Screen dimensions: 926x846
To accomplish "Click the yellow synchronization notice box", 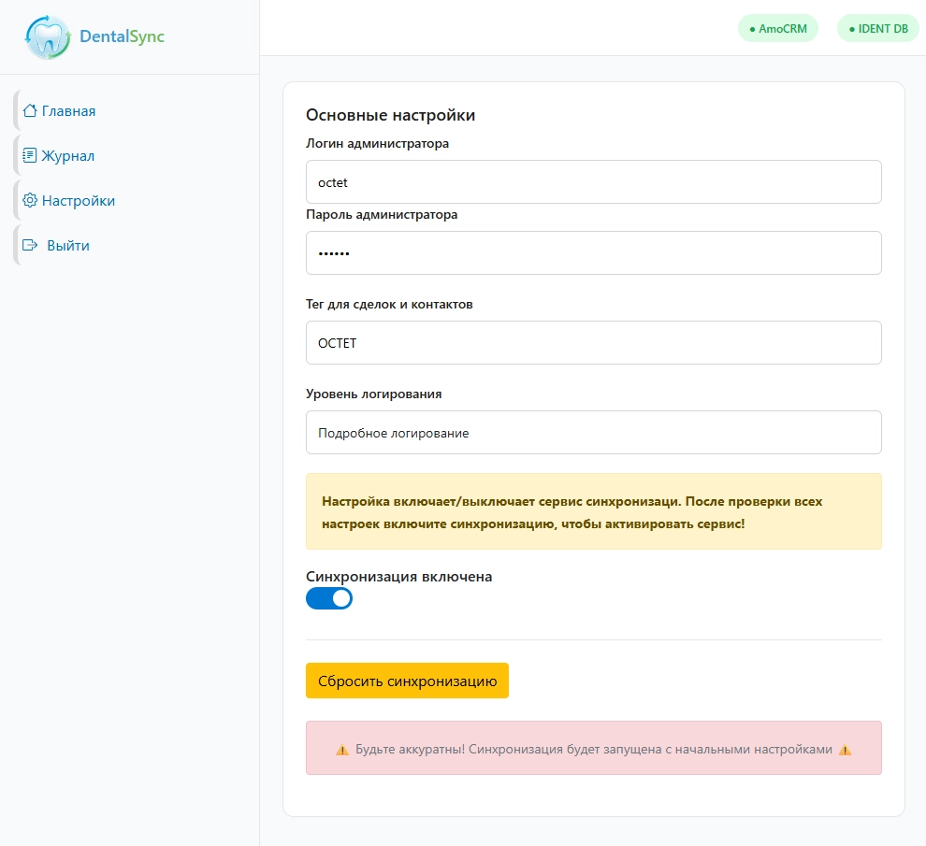I will [593, 511].
